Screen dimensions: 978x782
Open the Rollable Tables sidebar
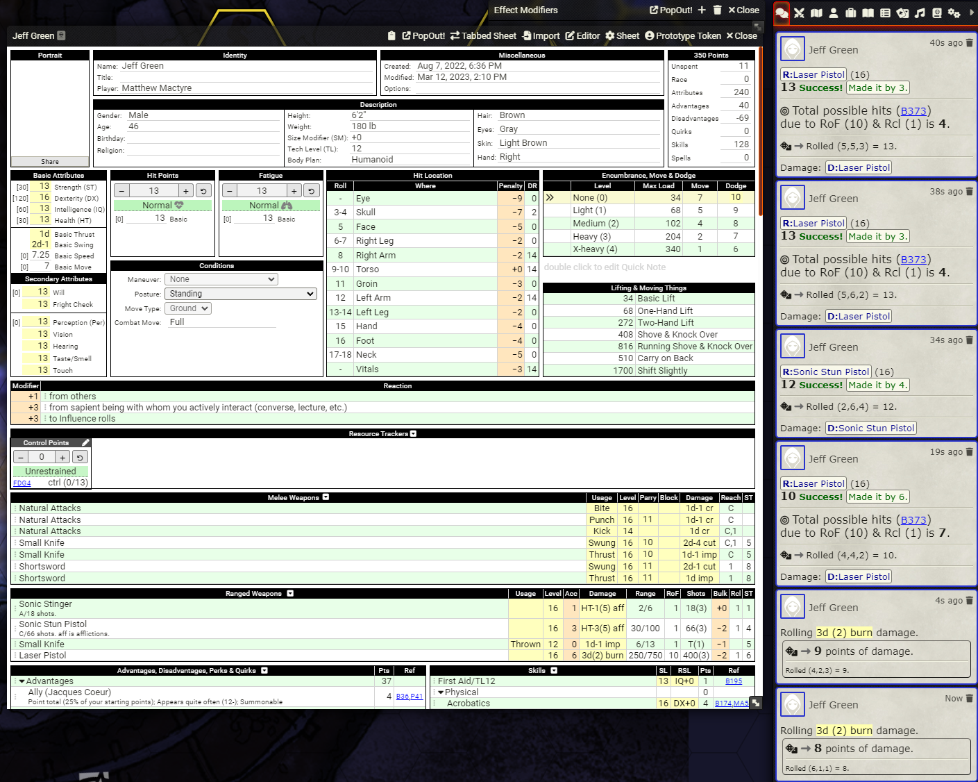[884, 13]
